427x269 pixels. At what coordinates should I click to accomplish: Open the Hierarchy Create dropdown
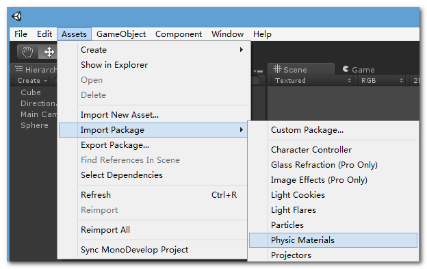(x=32, y=81)
